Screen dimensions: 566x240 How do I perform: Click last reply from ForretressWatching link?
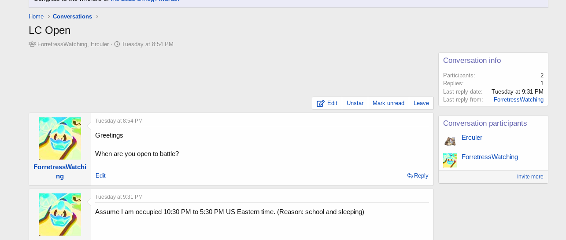point(518,100)
